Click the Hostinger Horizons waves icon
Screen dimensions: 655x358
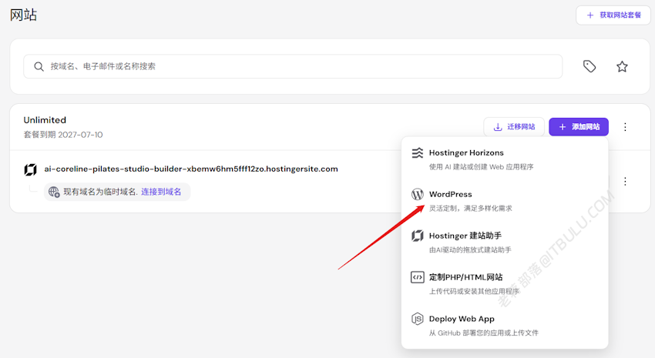[x=418, y=152]
